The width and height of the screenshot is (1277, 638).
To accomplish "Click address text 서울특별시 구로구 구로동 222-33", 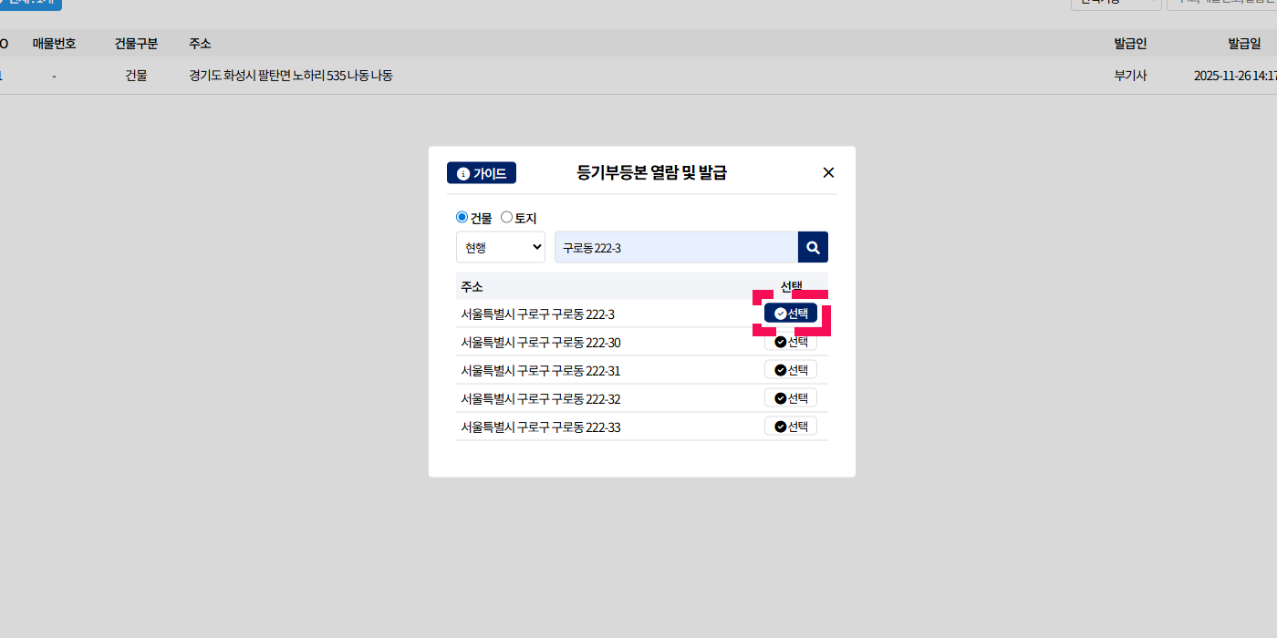I will coord(540,427).
